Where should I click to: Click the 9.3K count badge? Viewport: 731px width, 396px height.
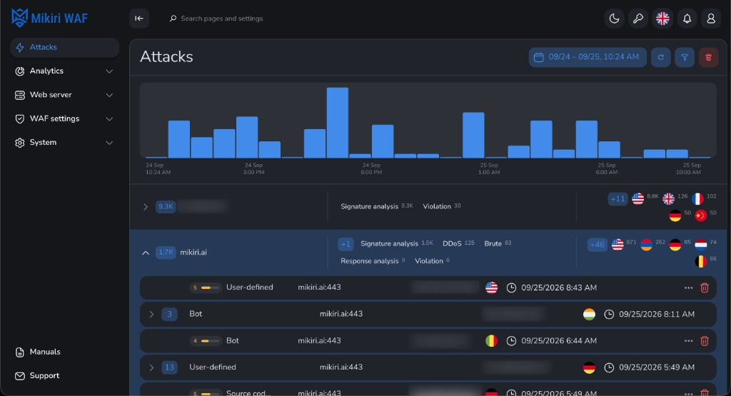tap(166, 206)
